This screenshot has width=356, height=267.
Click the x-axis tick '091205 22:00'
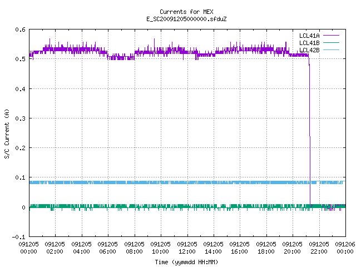(319, 248)
